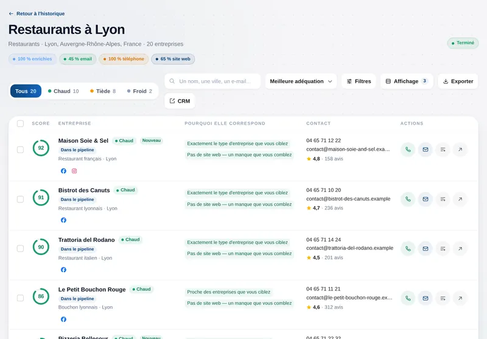Screen dimensions: 487x339
Task: Click phone number 04 65 71 11 21
Action: coord(323,289)
